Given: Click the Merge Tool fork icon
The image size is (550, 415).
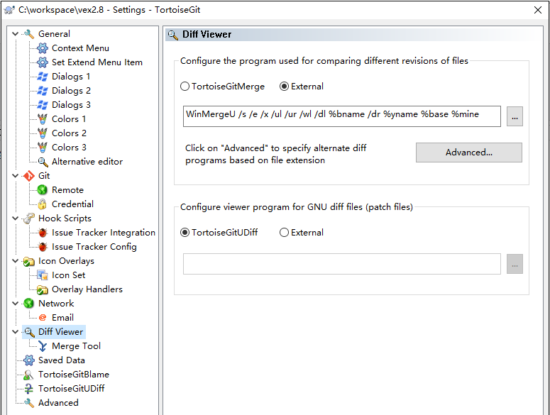Looking at the screenshot, I should coord(43,346).
